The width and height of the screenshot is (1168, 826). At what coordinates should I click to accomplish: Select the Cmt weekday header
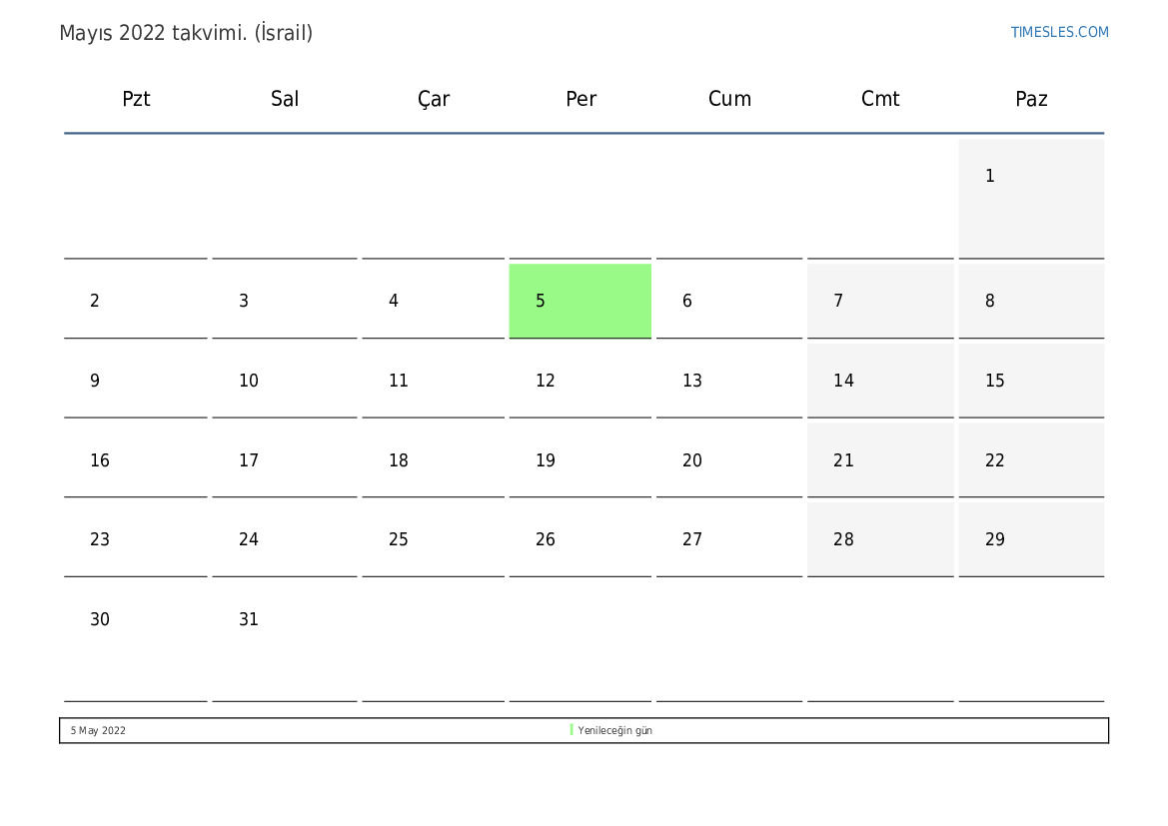click(x=879, y=99)
